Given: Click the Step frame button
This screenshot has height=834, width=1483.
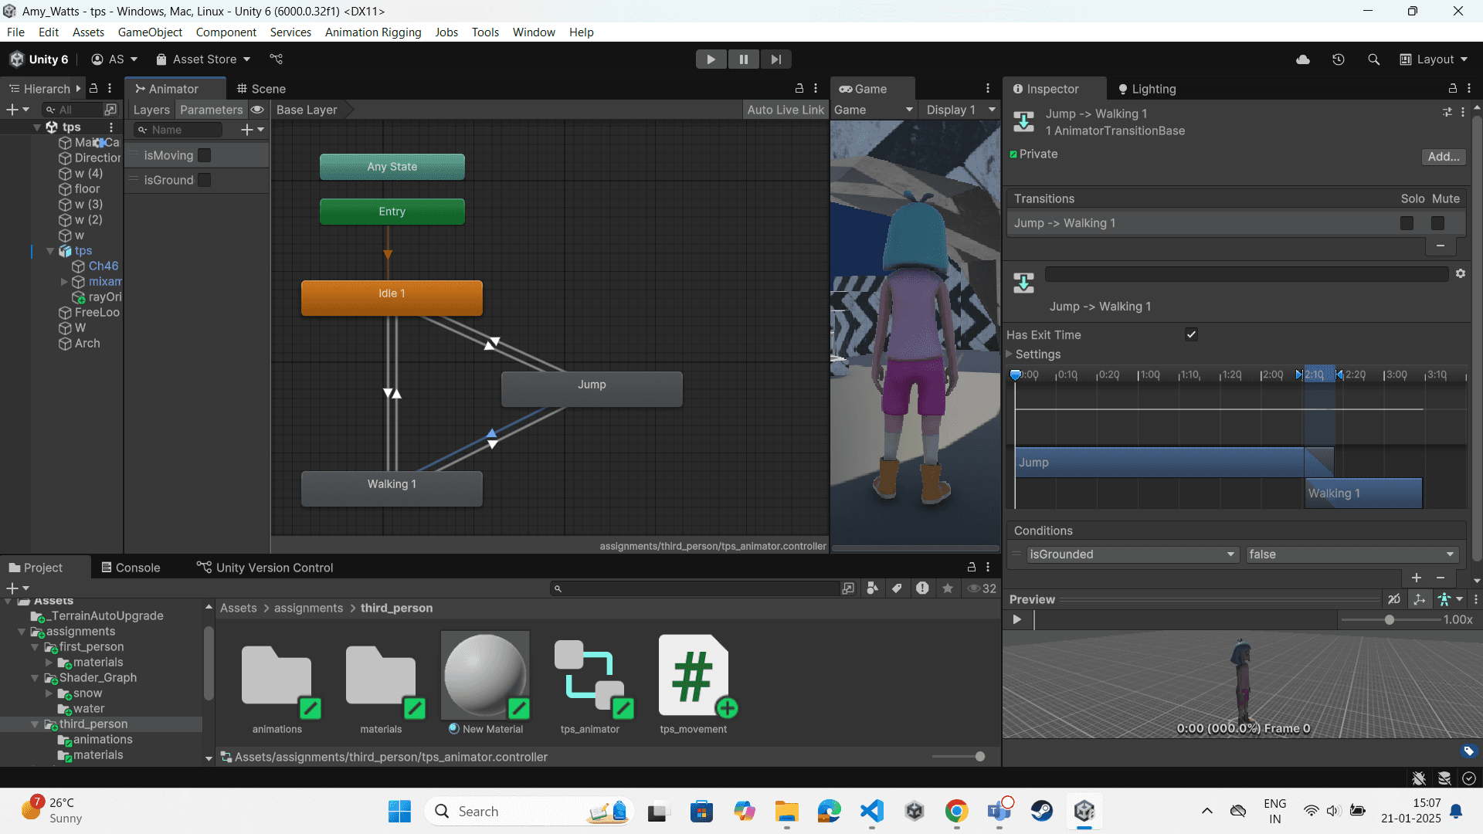Looking at the screenshot, I should click(775, 59).
